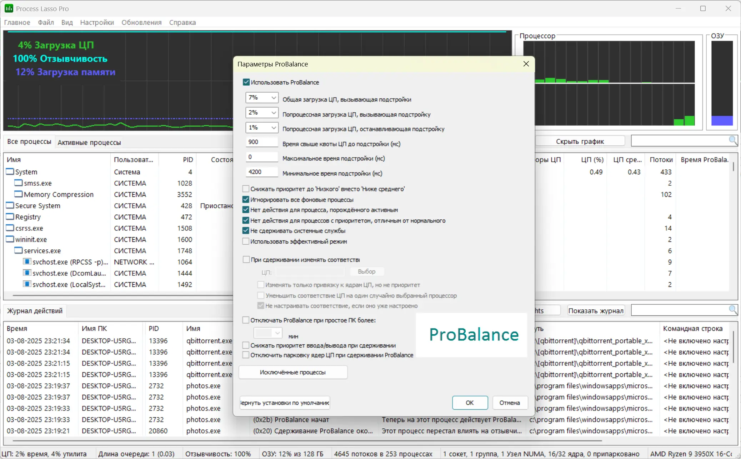Expand the 1% stop-restraint threshold dropdown
The width and height of the screenshot is (741, 459).
pyautogui.click(x=273, y=128)
